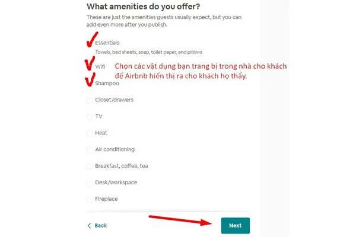The height and width of the screenshot is (237, 356).
Task: Enable the Air conditioning checkbox
Action: 90,149
